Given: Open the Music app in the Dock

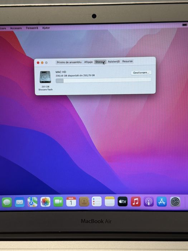Looking at the screenshot, I should point(136,202).
